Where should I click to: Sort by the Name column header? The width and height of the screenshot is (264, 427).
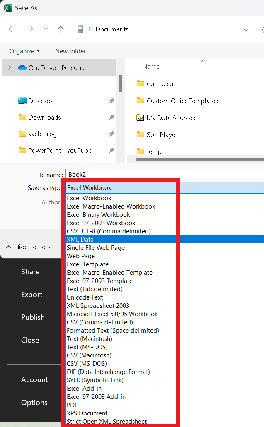[151, 67]
